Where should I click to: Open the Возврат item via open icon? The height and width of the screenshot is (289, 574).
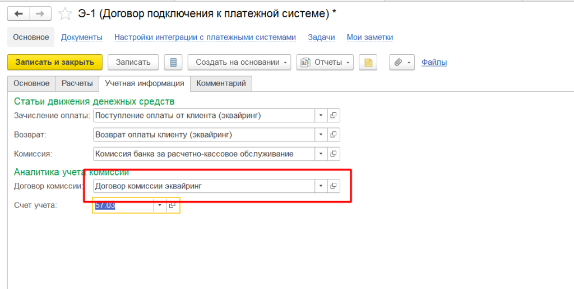pyautogui.click(x=333, y=135)
